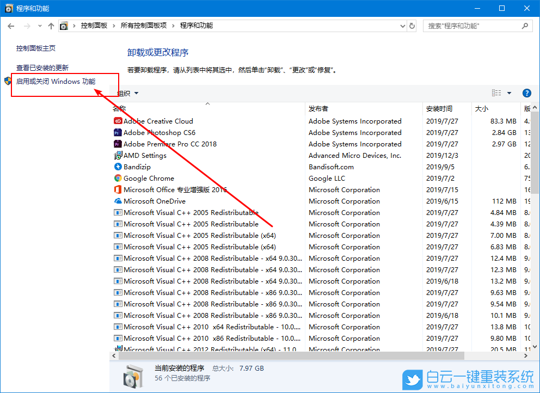Select the Adobe Photoshop CS6 program icon
This screenshot has width=540, height=393.
[118, 132]
